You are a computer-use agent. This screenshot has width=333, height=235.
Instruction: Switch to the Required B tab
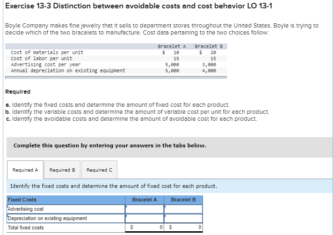click(x=62, y=170)
